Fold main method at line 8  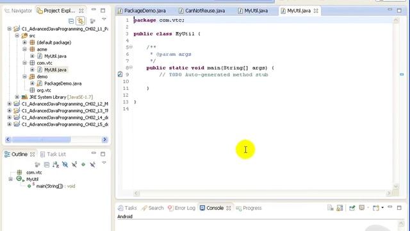(x=131, y=67)
